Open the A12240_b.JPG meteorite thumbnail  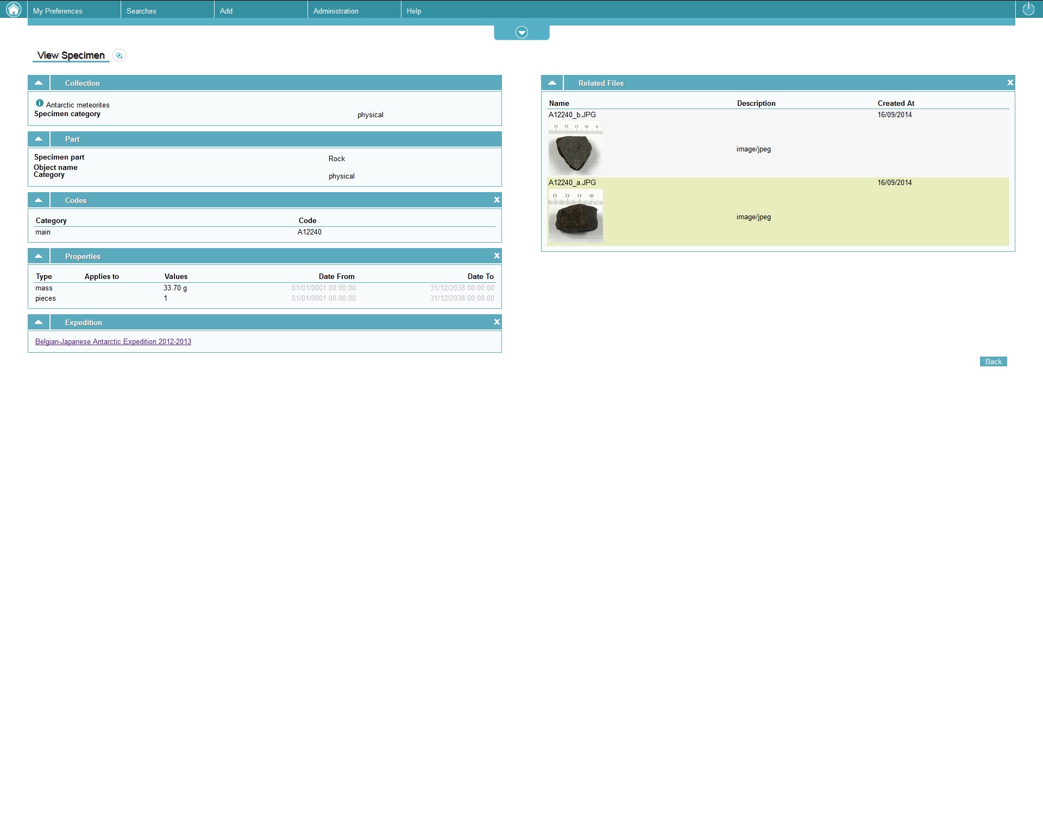pos(575,149)
